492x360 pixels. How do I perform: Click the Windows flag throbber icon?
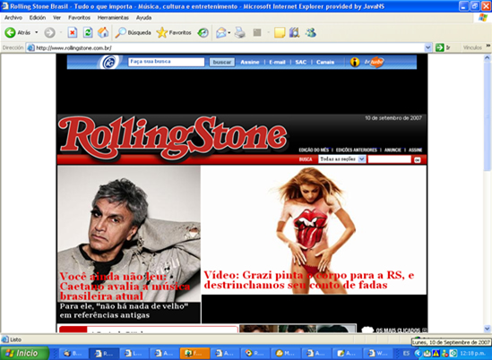coord(482,18)
